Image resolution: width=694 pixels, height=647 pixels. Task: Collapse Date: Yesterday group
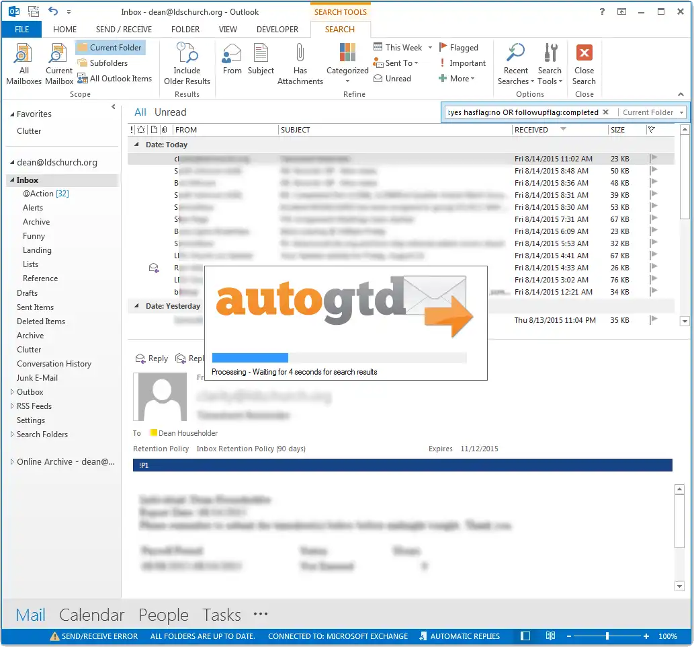coord(137,306)
